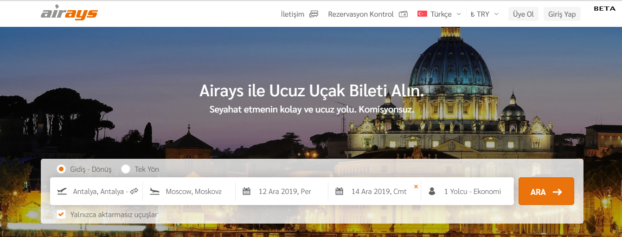Click the Giriş Yap login button
The height and width of the screenshot is (237, 622).
(x=562, y=14)
